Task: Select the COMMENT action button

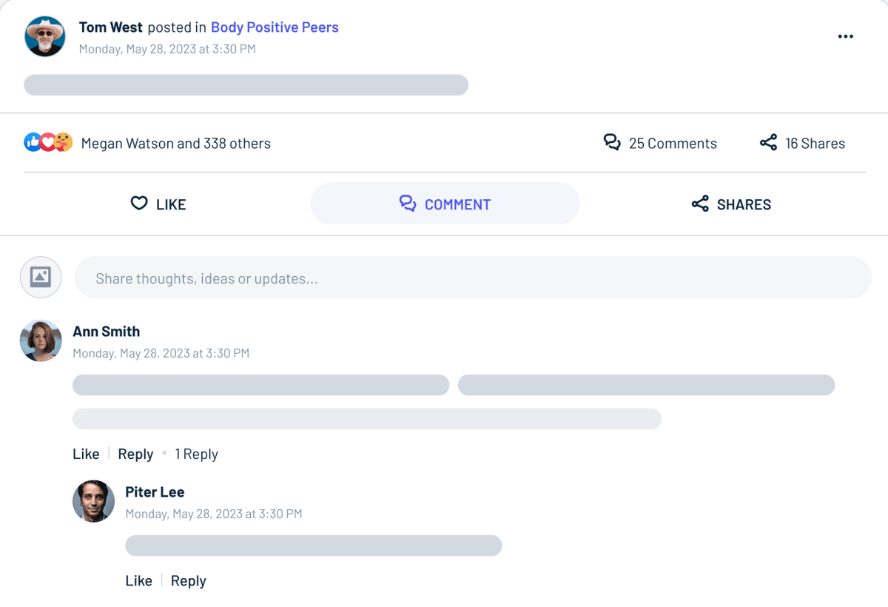Action: pyautogui.click(x=445, y=204)
